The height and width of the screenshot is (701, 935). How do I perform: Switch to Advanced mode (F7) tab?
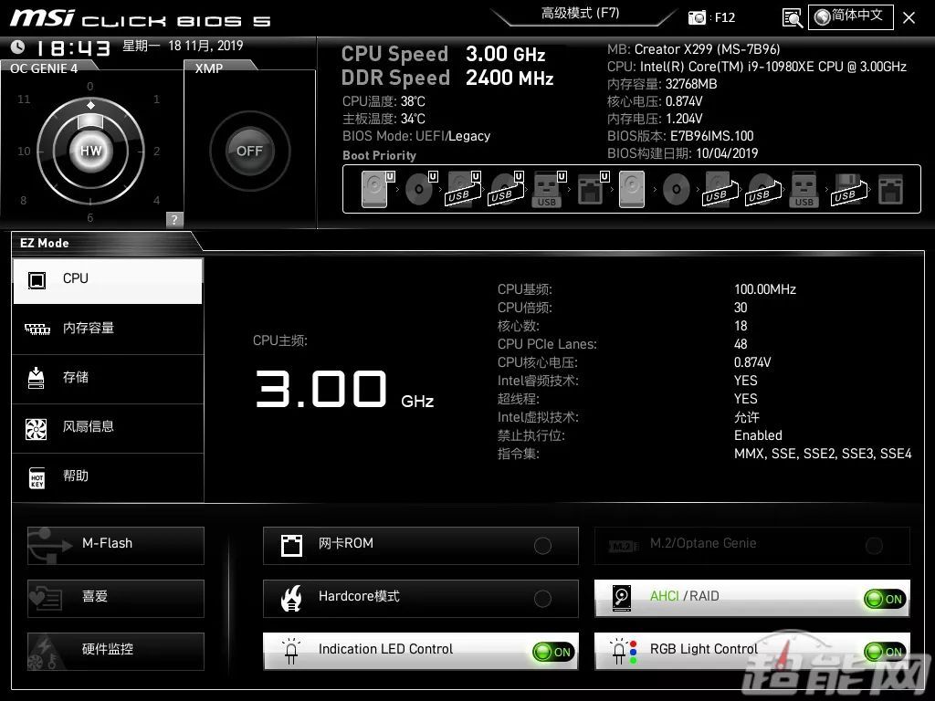(x=580, y=14)
